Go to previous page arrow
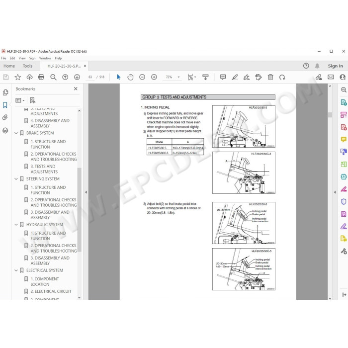 tap(65, 77)
